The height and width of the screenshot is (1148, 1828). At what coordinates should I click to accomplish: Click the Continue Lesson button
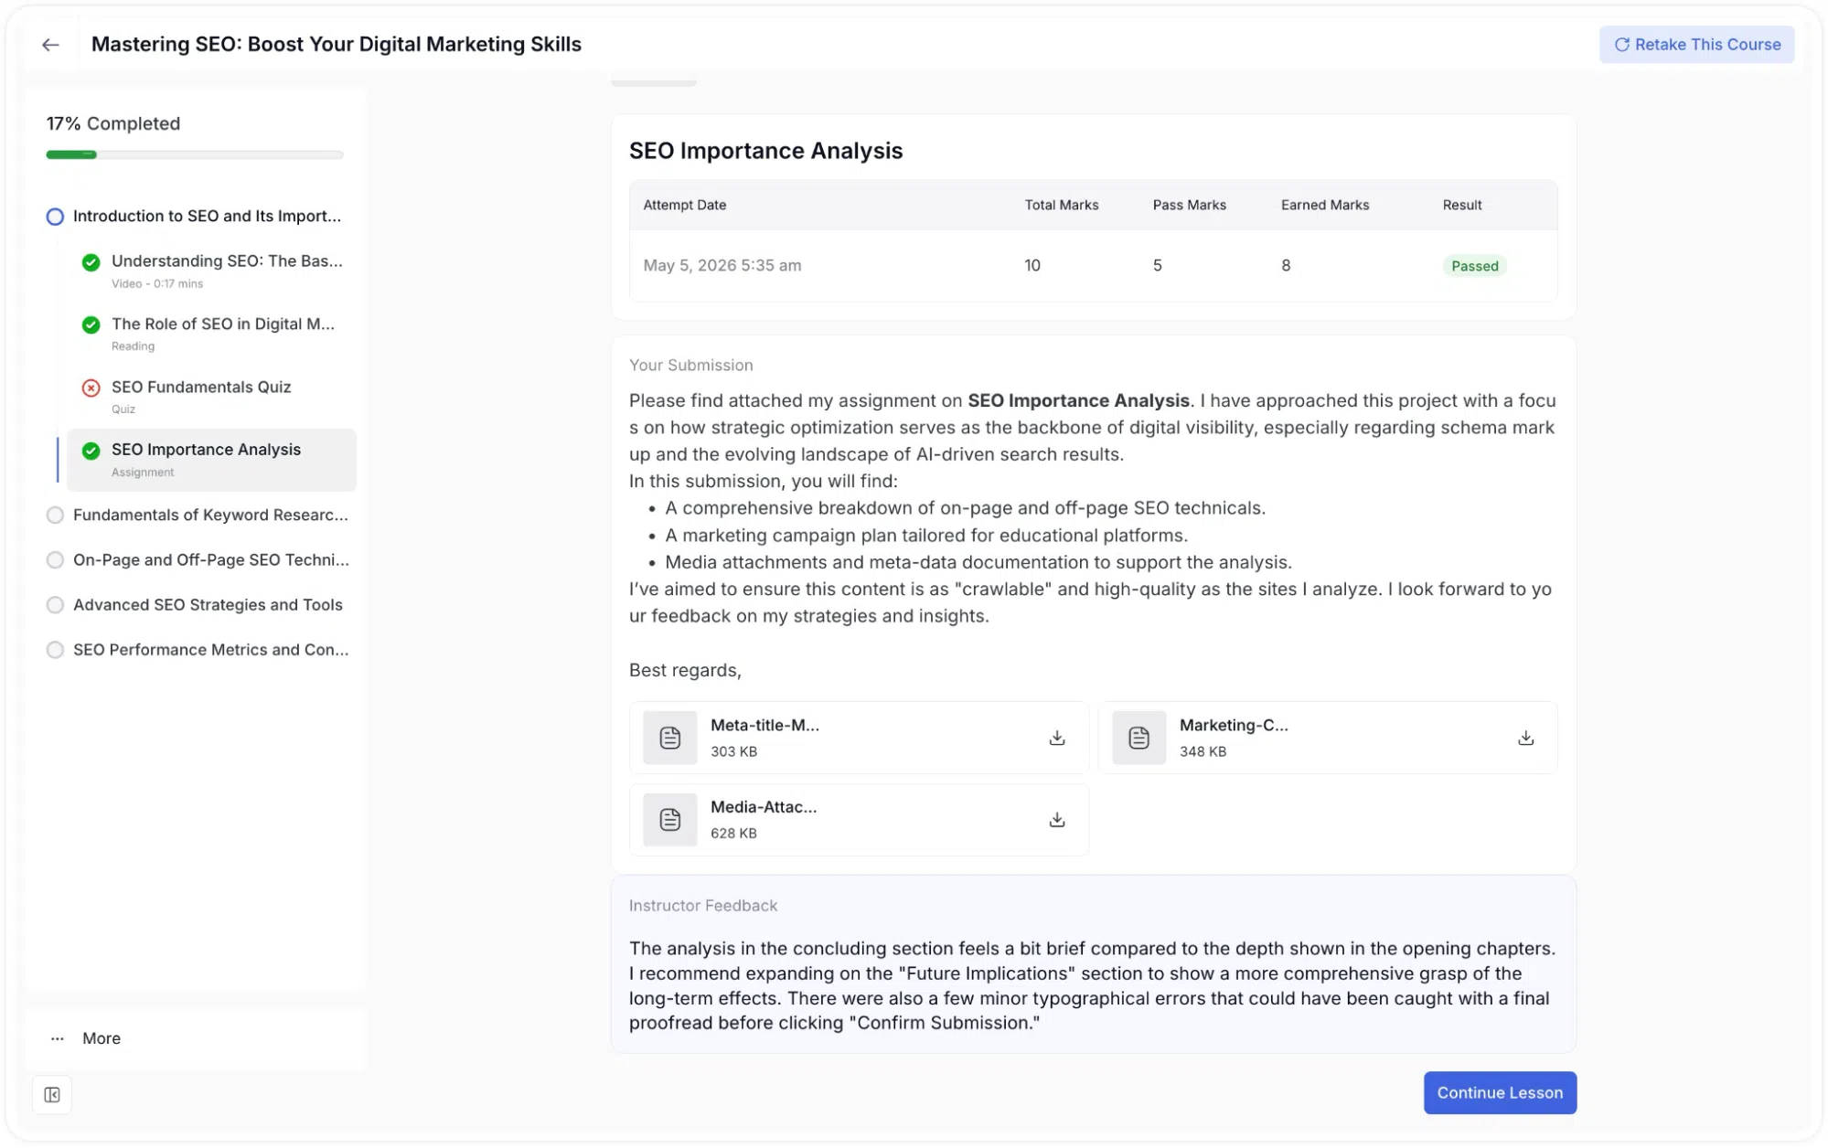[x=1500, y=1093]
